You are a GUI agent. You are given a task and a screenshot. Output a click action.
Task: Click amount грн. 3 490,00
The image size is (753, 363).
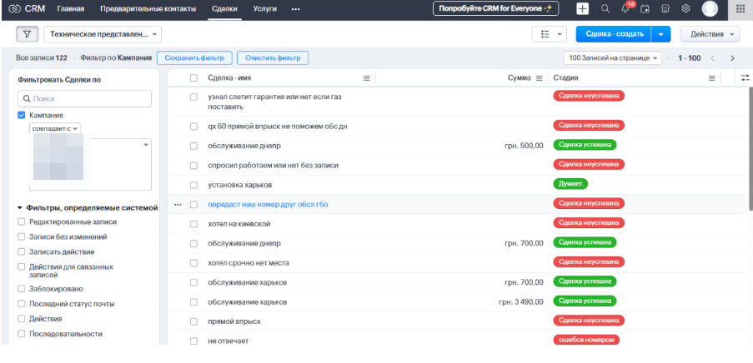[x=521, y=302]
